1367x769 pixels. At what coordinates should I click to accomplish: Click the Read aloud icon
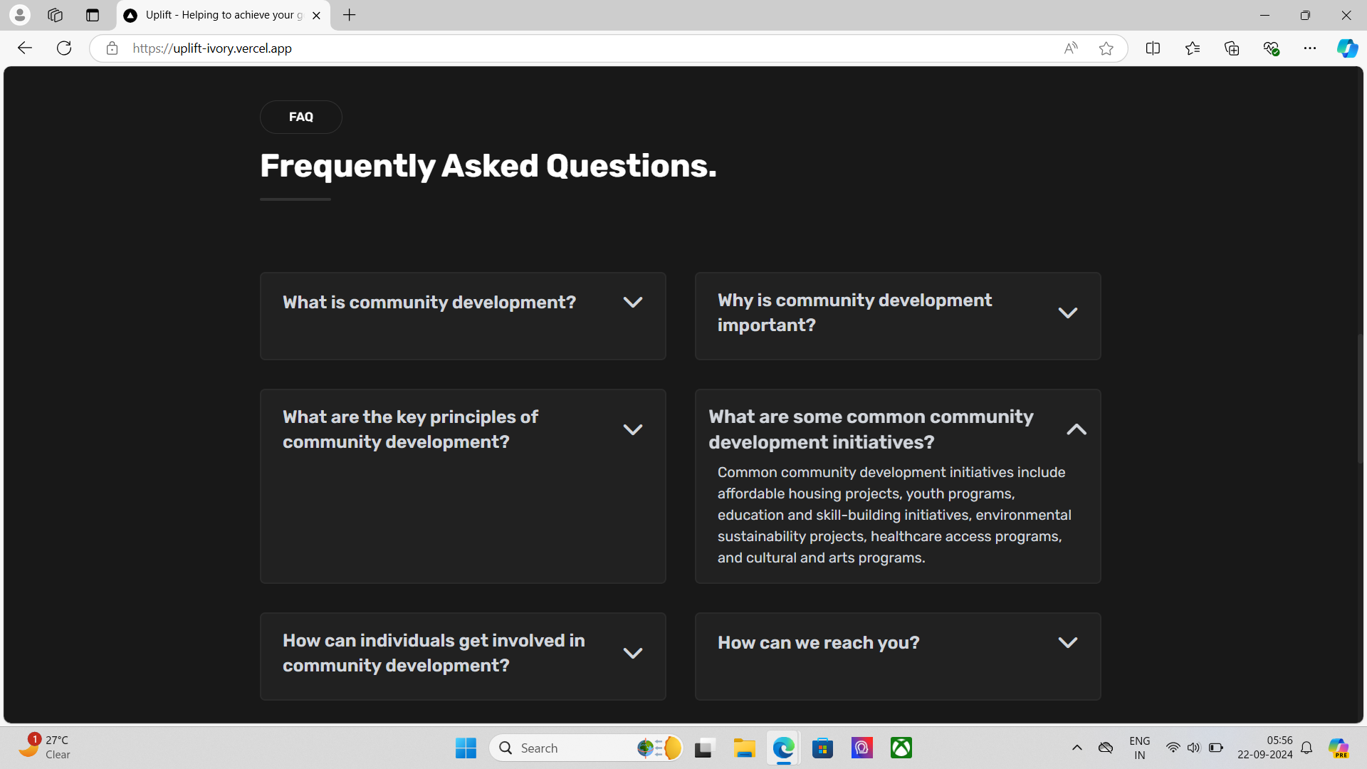click(1071, 48)
